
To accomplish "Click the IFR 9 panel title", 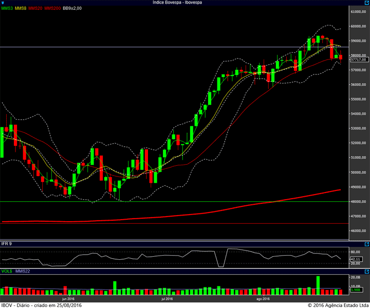I will pos(6,244).
